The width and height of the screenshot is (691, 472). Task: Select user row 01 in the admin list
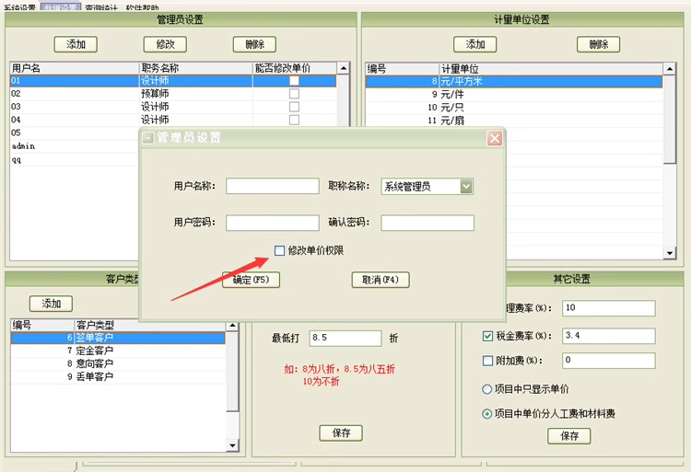click(x=173, y=80)
